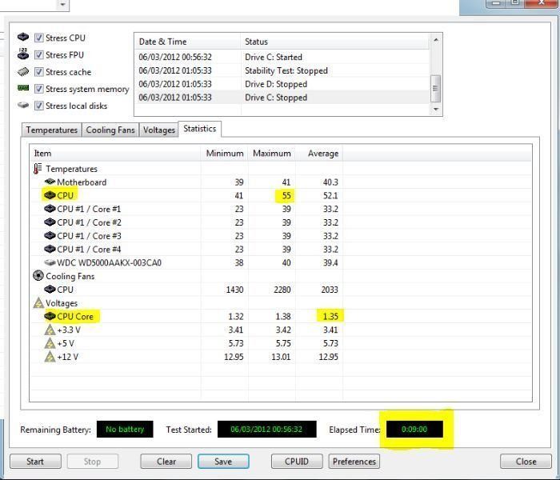This screenshot has height=480, width=560.
Task: Click the Stress CPU chip icon
Action: tap(23, 37)
